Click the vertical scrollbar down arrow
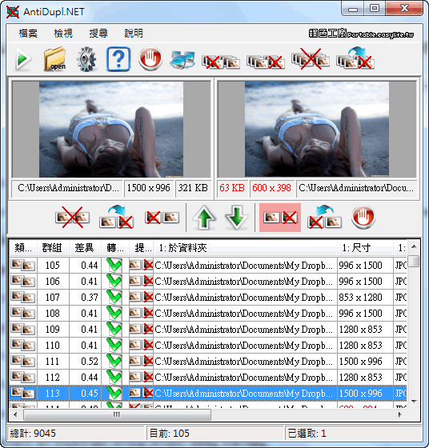The height and width of the screenshot is (448, 429). click(x=414, y=402)
